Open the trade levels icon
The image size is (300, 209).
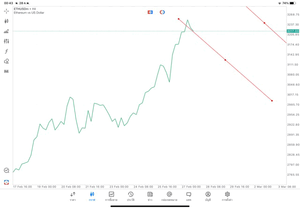click(x=7, y=31)
